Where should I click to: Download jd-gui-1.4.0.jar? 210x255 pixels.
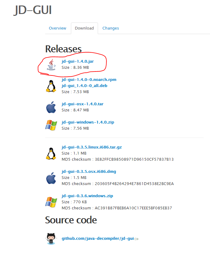[78, 61]
